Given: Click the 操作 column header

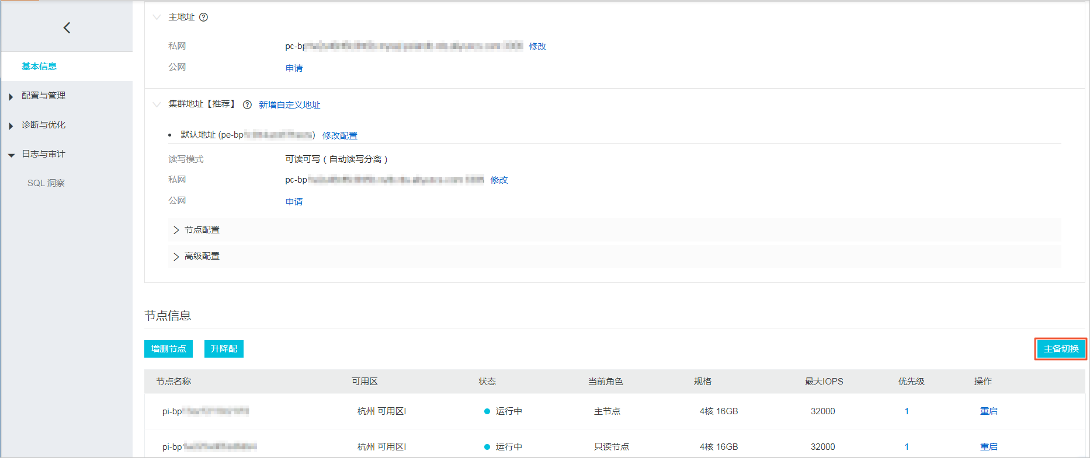Looking at the screenshot, I should pyautogui.click(x=983, y=382).
